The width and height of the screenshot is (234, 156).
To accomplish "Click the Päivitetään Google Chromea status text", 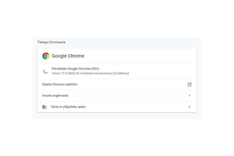I will point(71,69).
